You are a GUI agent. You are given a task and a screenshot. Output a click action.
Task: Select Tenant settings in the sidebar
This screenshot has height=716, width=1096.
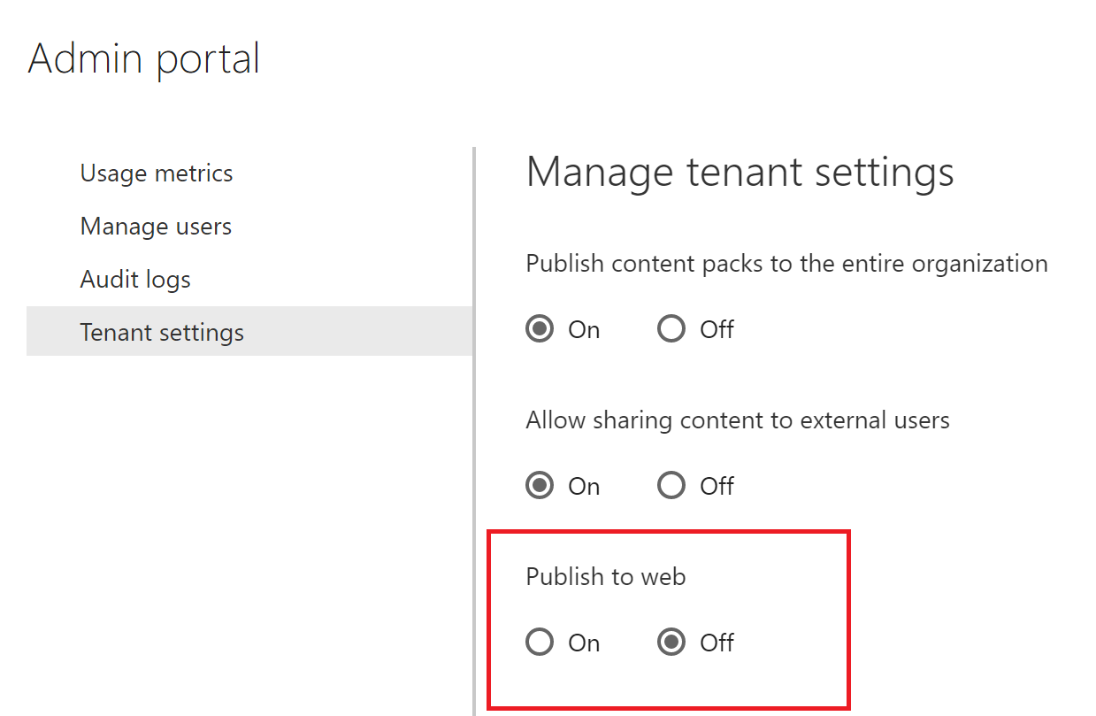click(x=162, y=333)
